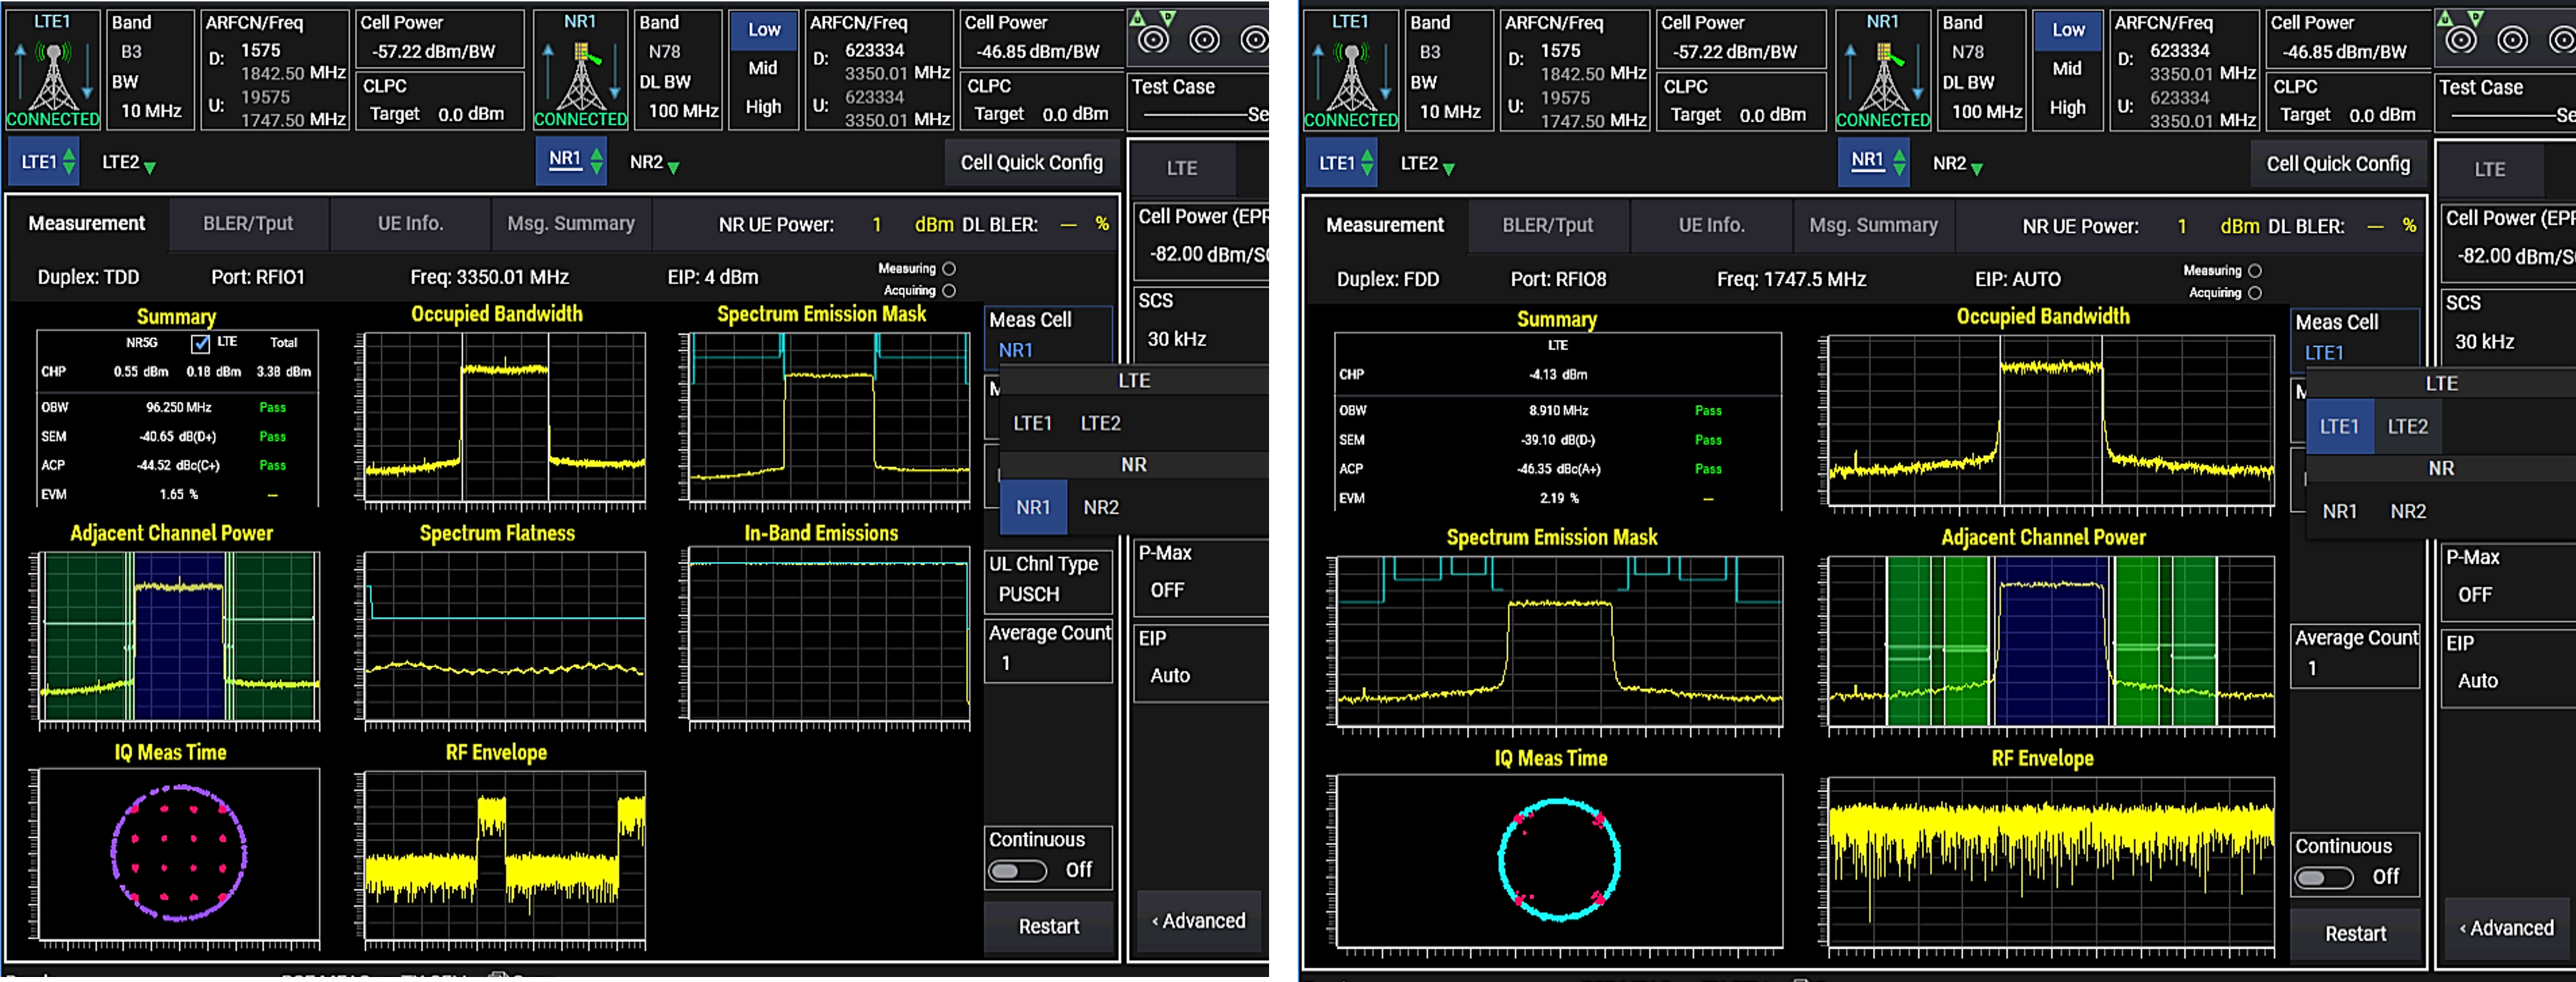Select the Acquiring indicator in right screen
The width and height of the screenshot is (2576, 982).
[x=2254, y=293]
